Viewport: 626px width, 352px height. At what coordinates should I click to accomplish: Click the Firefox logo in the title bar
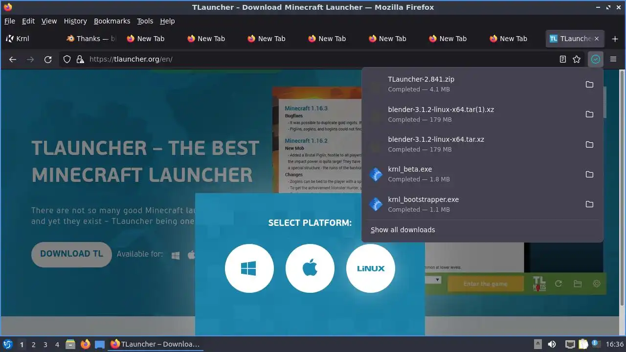(7, 7)
